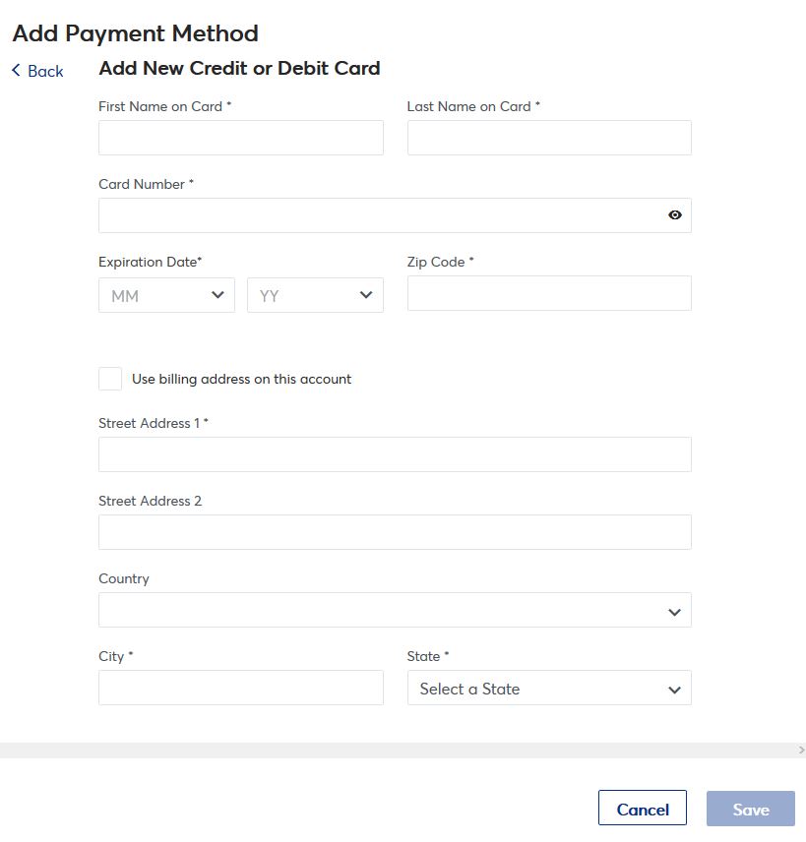Click the Back chevron arrow icon
The width and height of the screenshot is (806, 842).
tap(16, 70)
